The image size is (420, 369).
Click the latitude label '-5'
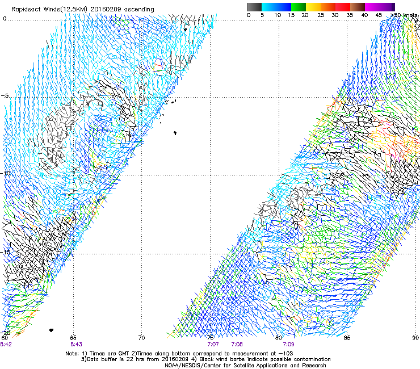pyautogui.click(x=5, y=96)
